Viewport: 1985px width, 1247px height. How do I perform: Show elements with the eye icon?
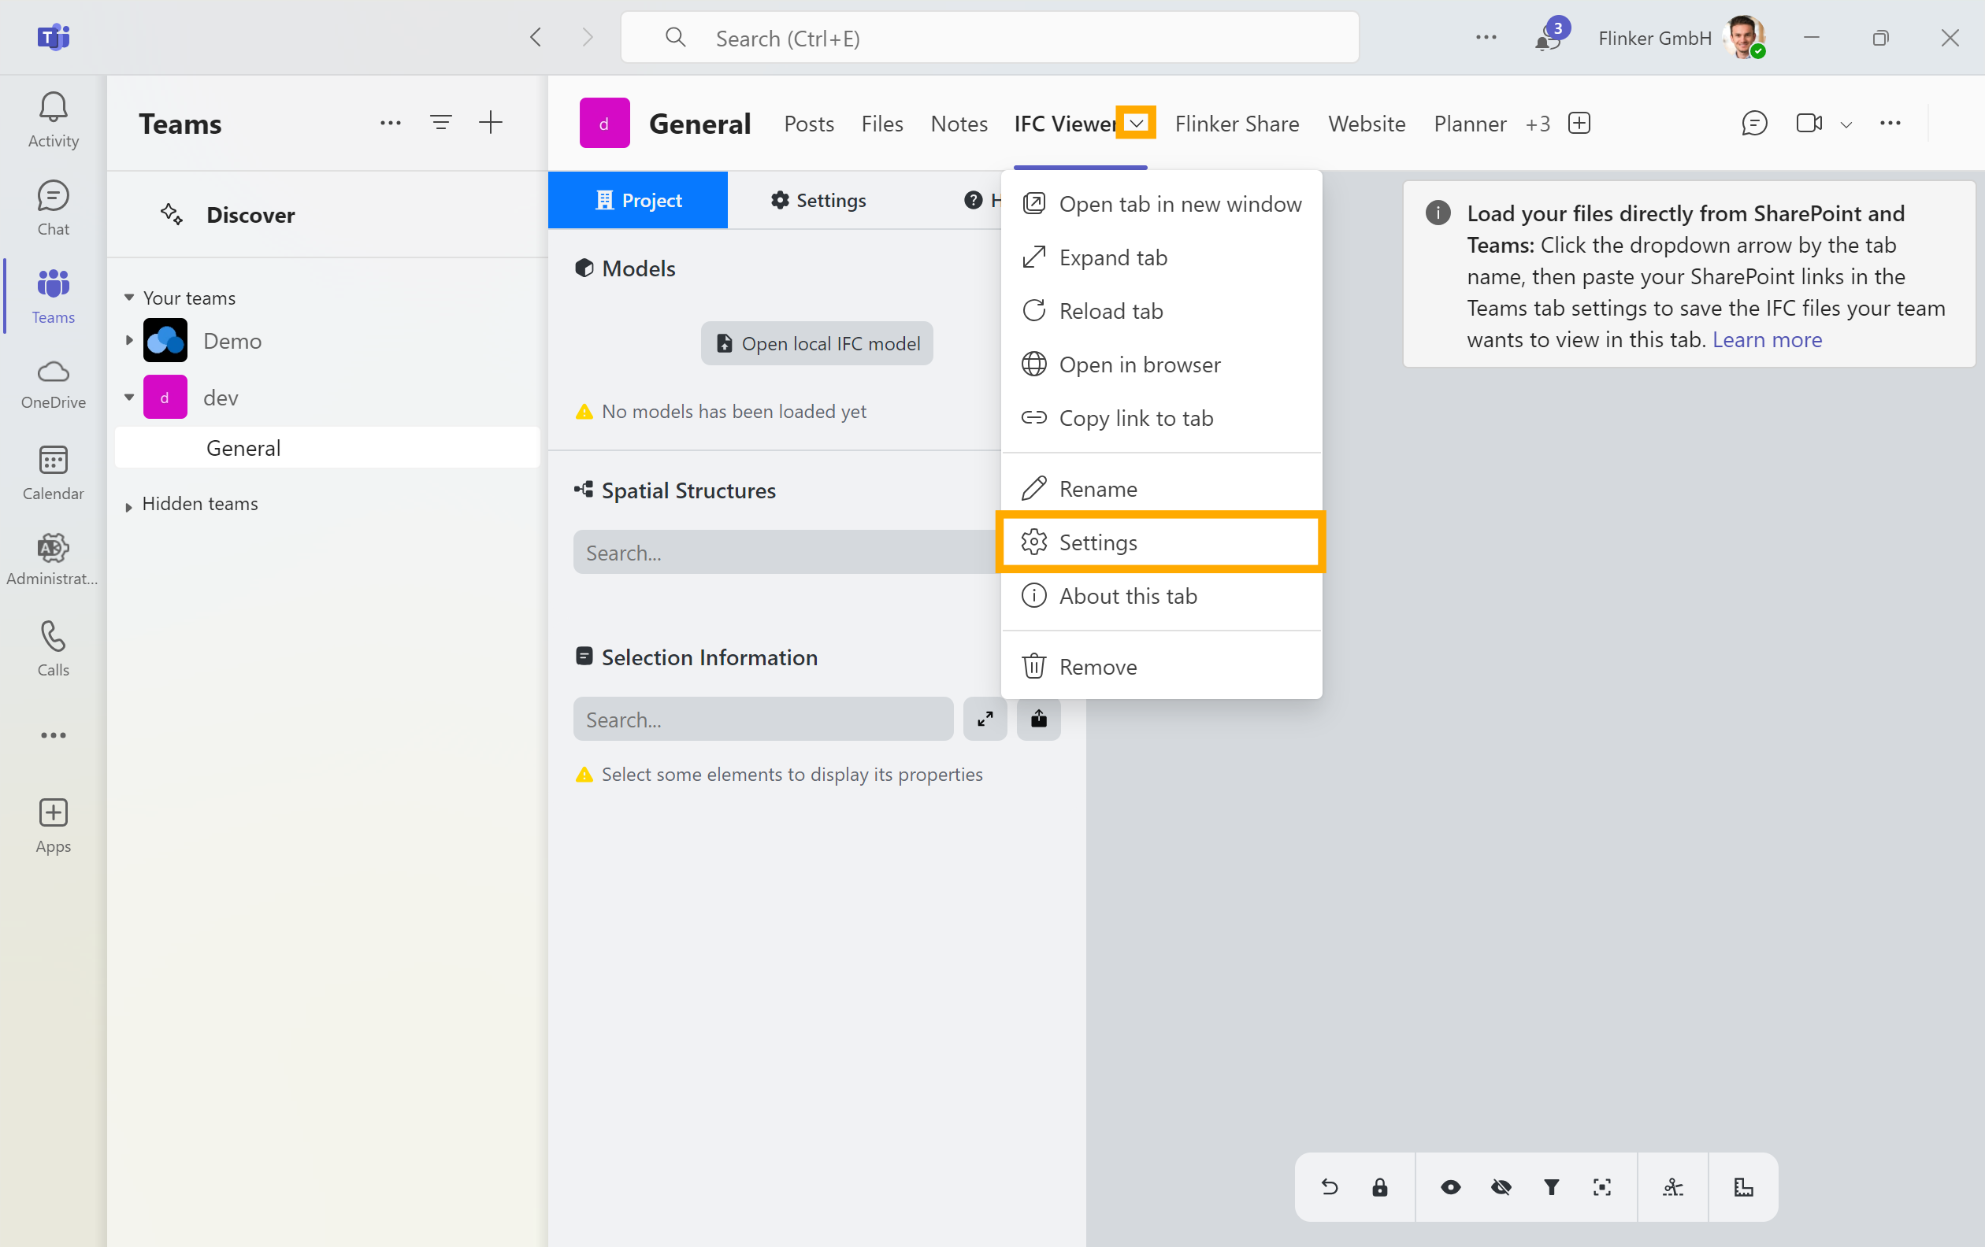point(1451,1187)
